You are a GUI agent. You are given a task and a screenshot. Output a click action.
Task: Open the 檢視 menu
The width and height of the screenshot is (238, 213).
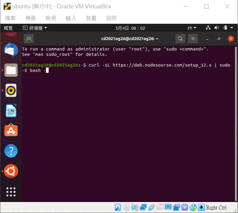click(x=51, y=18)
